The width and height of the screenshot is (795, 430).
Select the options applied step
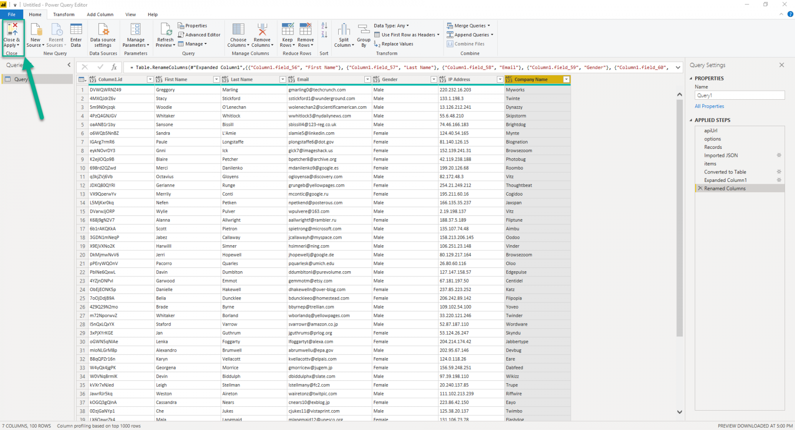[x=740, y=139]
